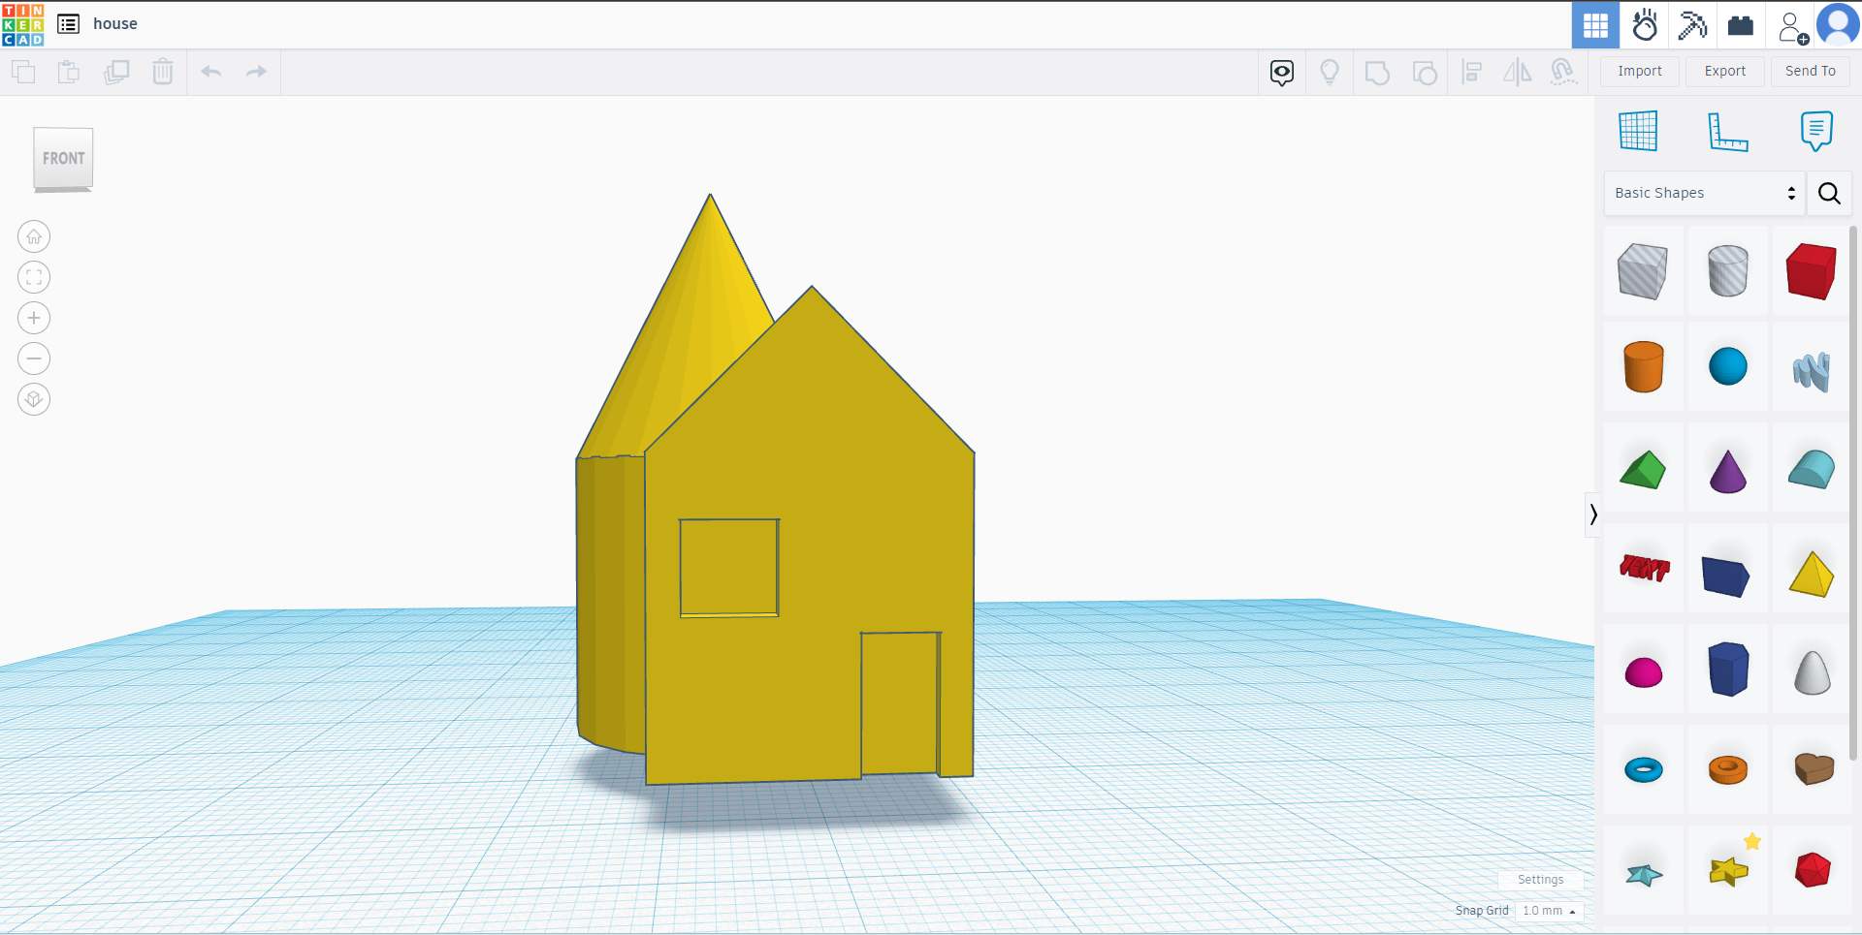Click the Paste icon in toolbar
1862x935 pixels.
(x=69, y=72)
